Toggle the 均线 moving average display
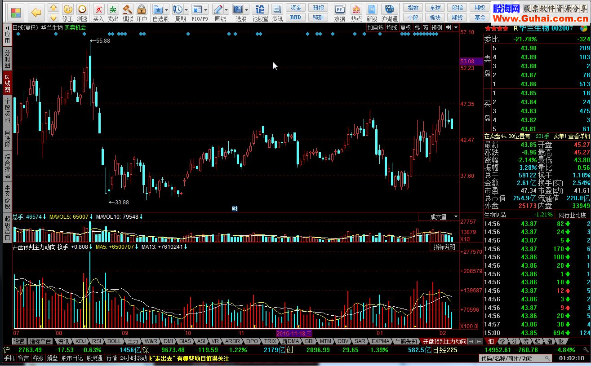 [x=392, y=27]
